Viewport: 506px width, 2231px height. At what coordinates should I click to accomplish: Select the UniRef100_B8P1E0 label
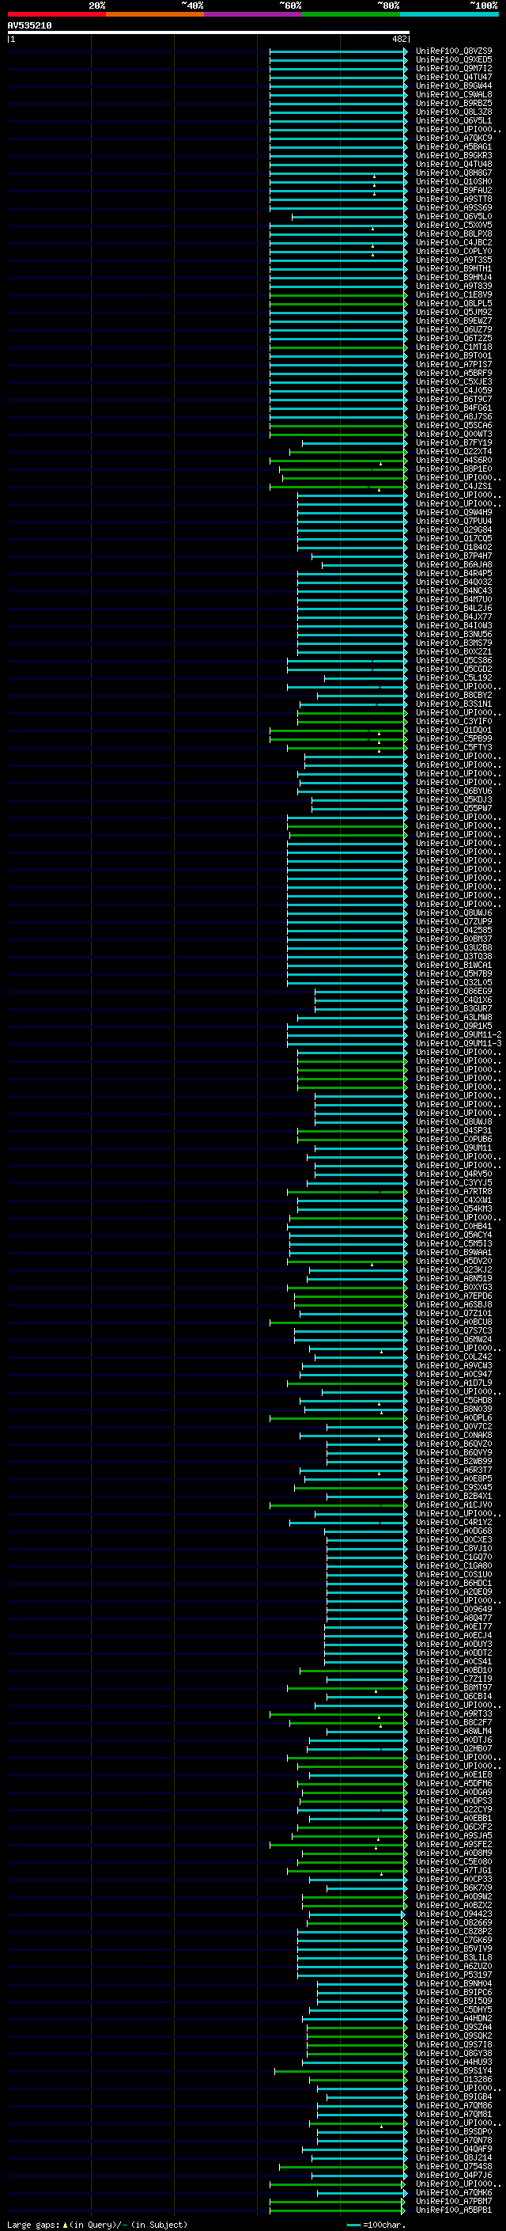coord(454,469)
